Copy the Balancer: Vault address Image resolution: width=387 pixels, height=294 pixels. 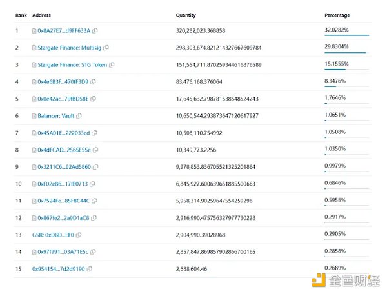coord(79,115)
